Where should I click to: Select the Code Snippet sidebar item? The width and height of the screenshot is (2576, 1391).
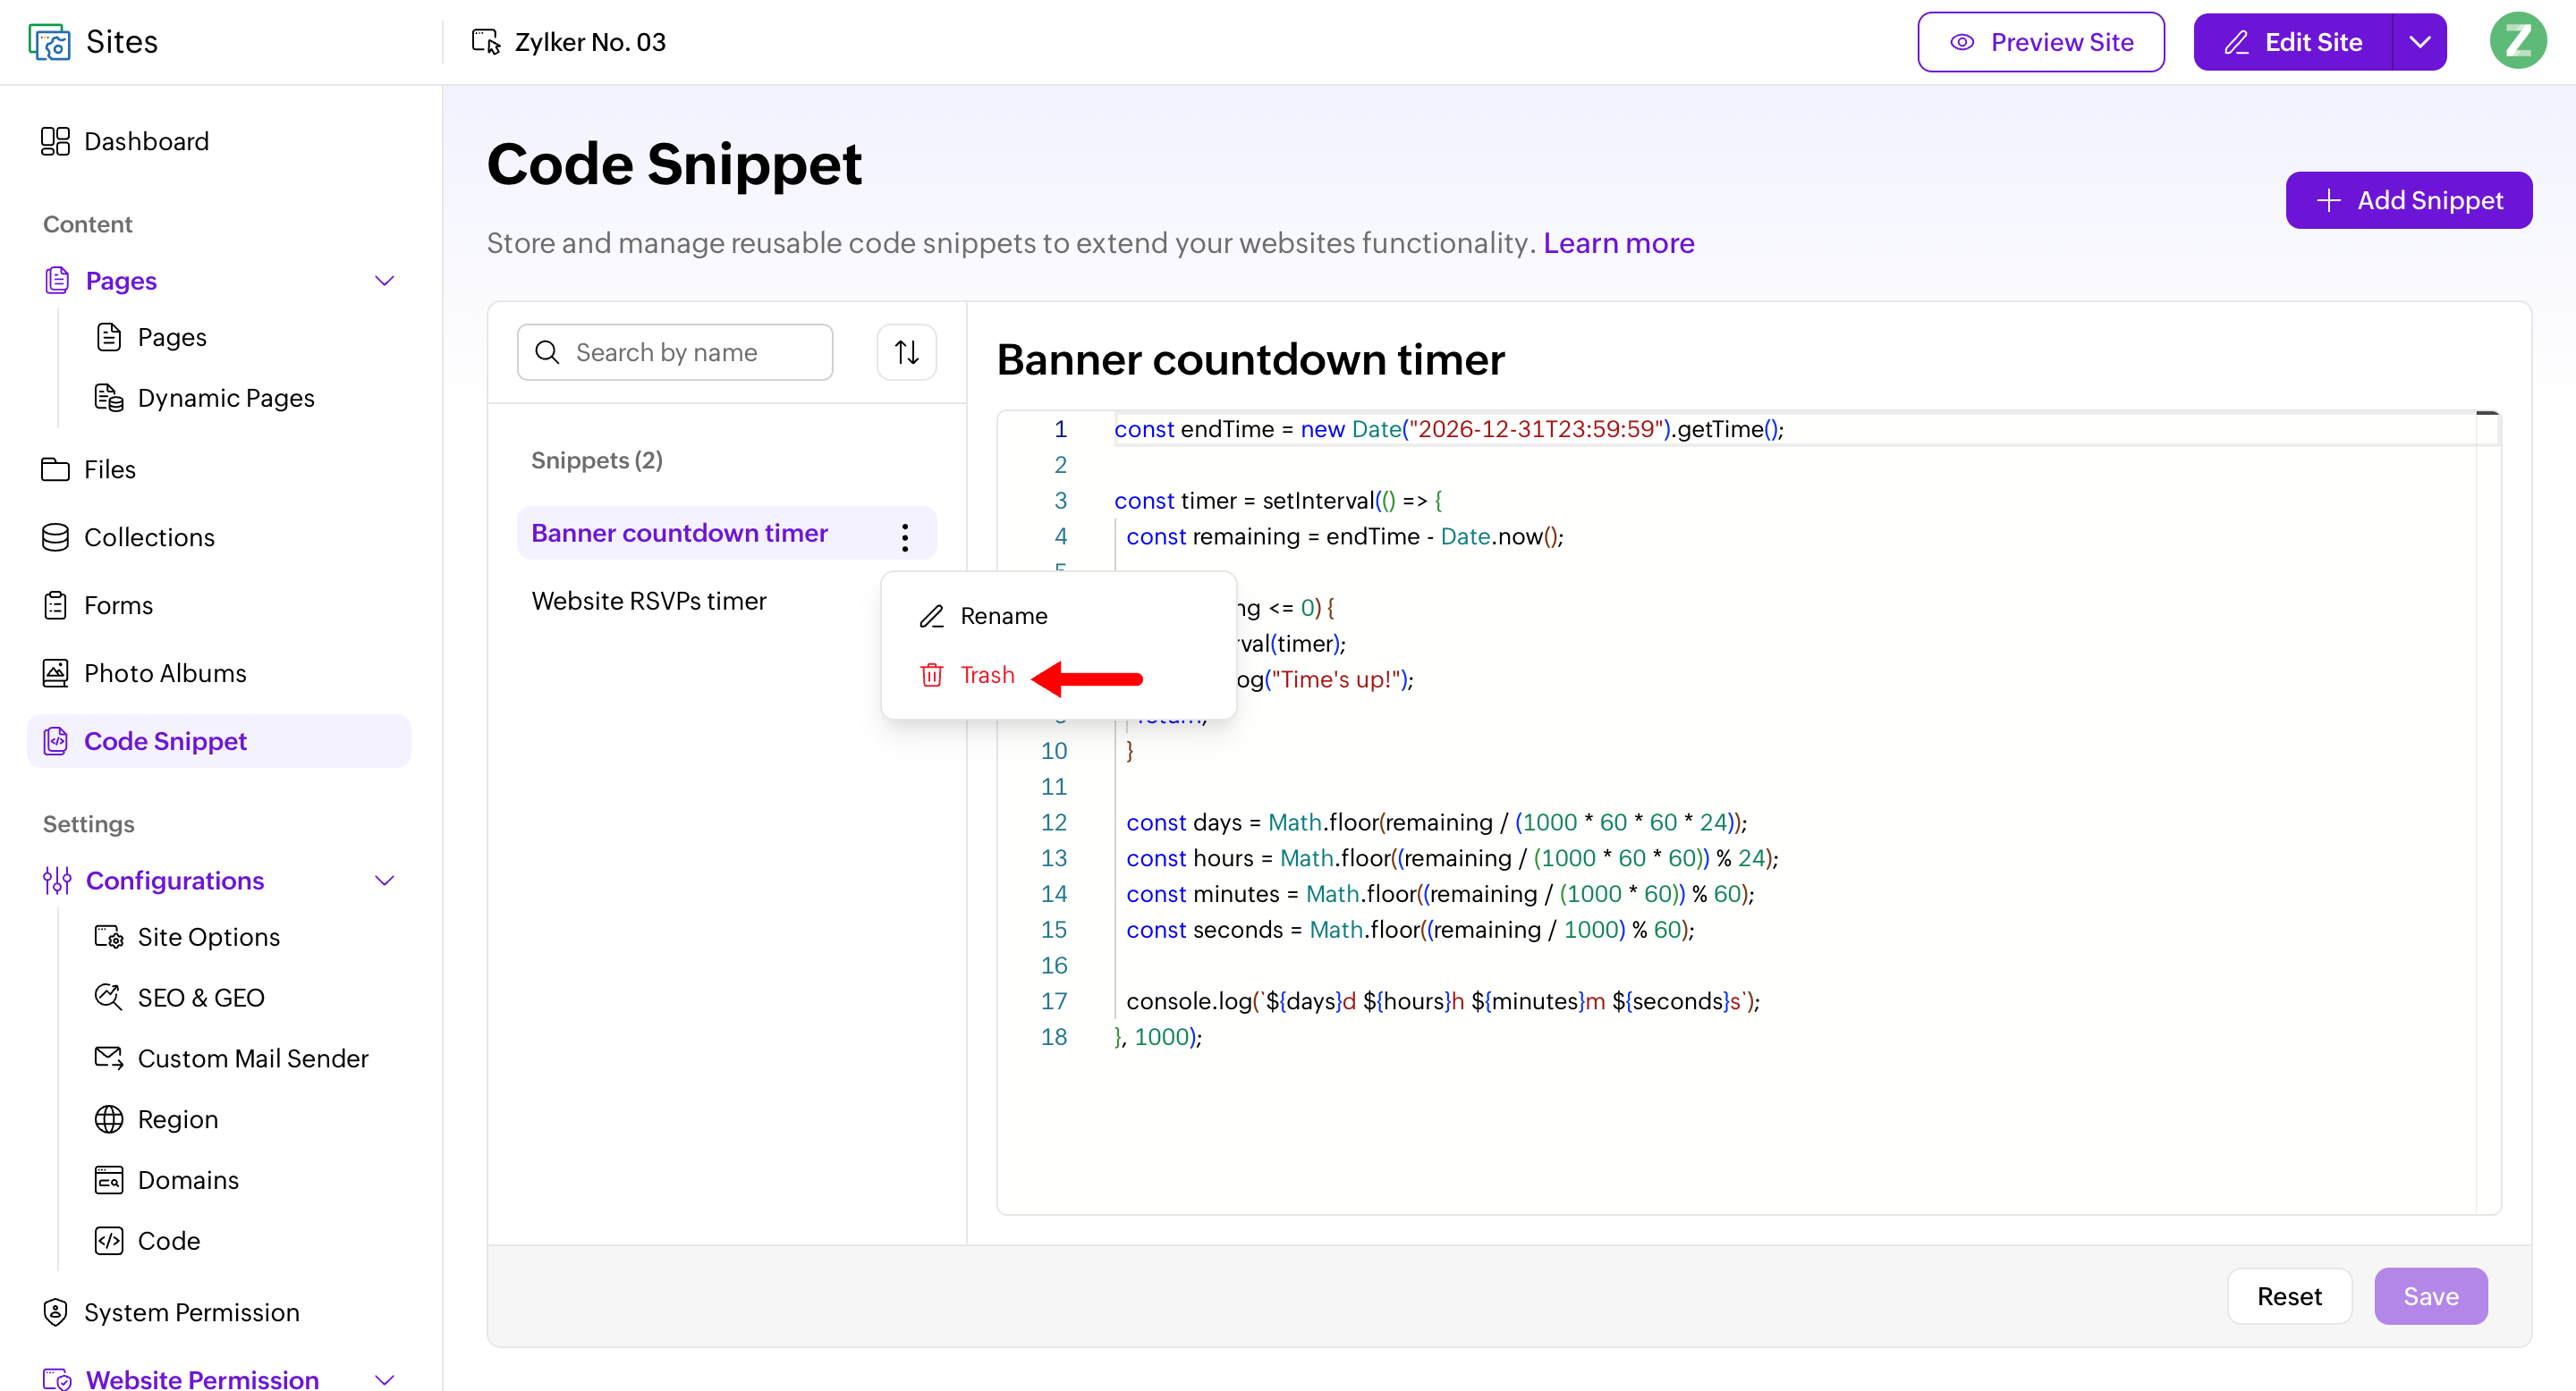218,741
